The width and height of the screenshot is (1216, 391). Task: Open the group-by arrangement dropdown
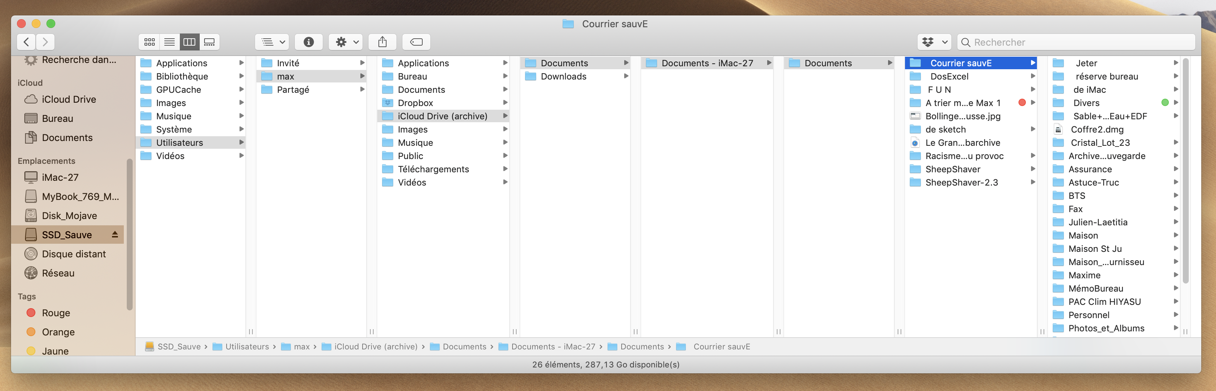[272, 42]
